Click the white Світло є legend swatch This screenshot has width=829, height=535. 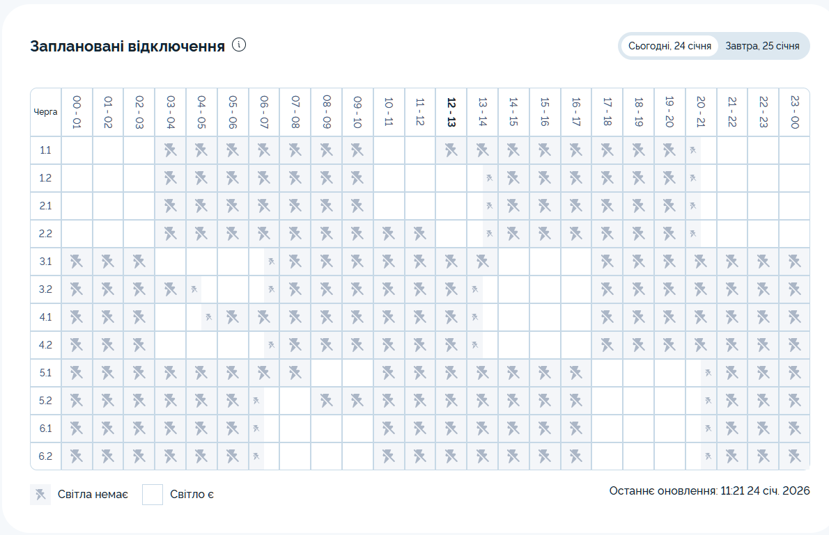pos(152,495)
